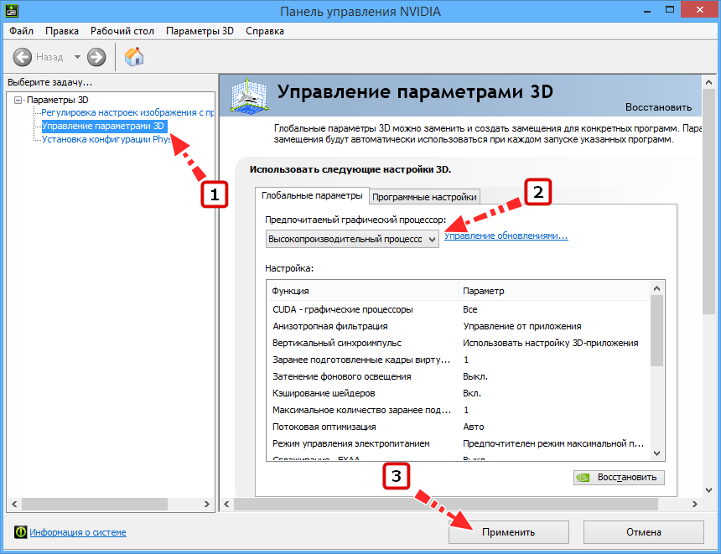Open the Рабочий стол menu
This screenshot has height=554, width=721.
122,31
